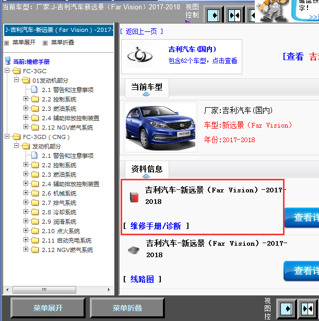Screen dimensions: 319x321
Task: Click first 吉利汽车-新远景 (Far Vision) -2017-2018 title
Action: (x=216, y=196)
